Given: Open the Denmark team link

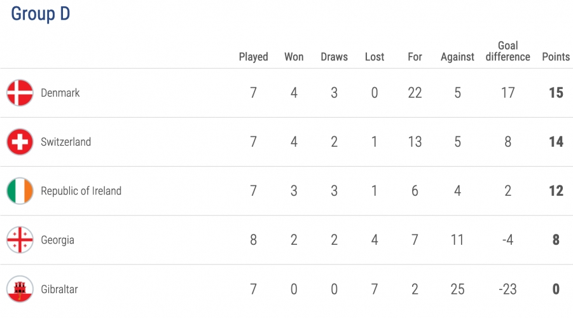Looking at the screenshot, I should tap(60, 93).
